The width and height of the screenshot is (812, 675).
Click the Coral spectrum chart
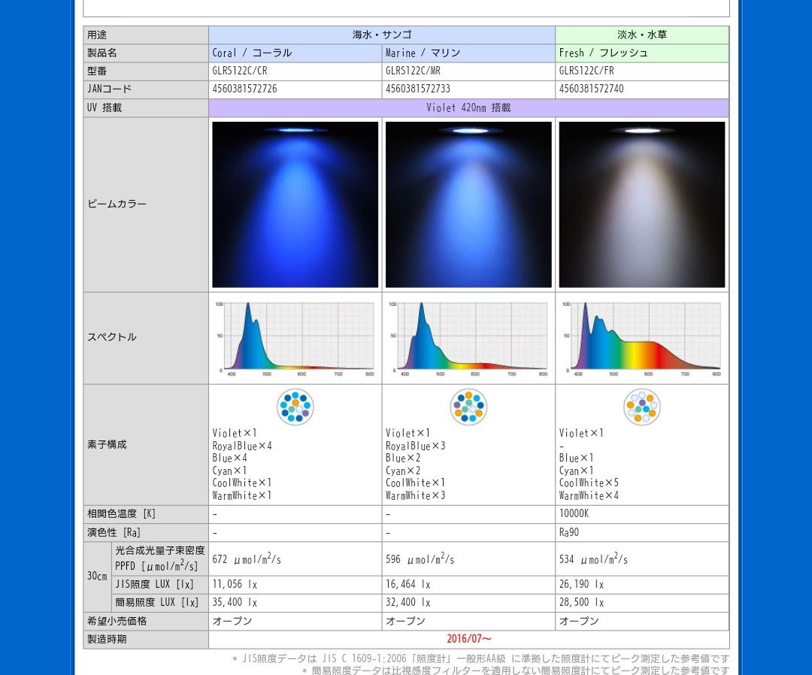click(295, 338)
